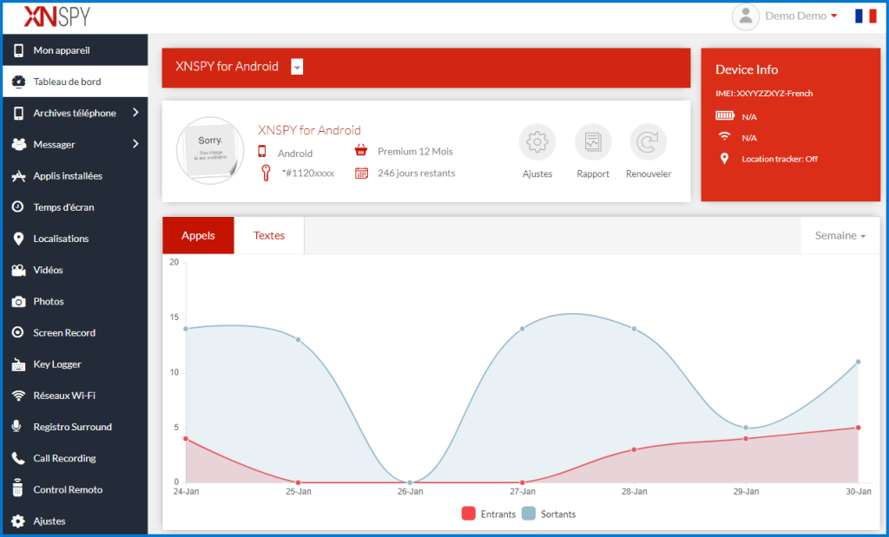
Task: Click the Entrants data point on 24-Jan
Action: click(186, 439)
